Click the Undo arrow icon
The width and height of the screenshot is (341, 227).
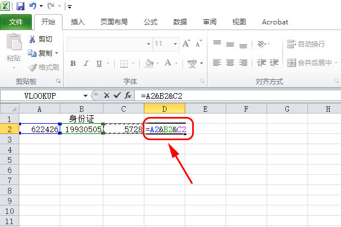point(32,6)
